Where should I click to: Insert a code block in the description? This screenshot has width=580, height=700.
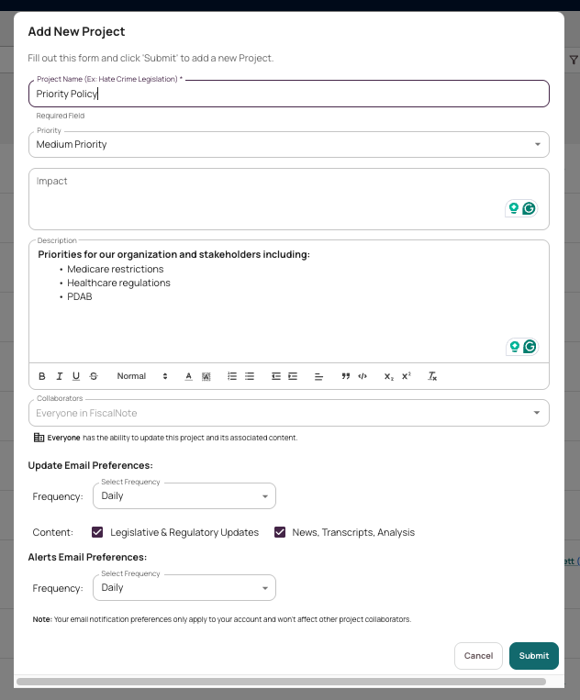pos(362,376)
